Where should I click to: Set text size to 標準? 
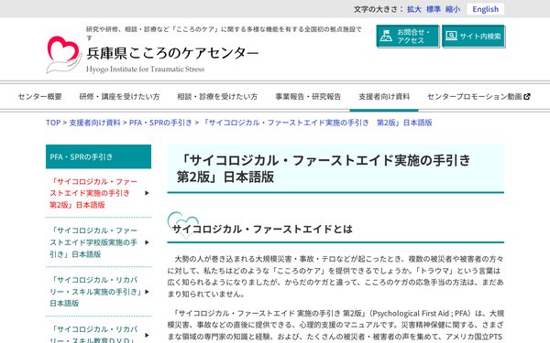coord(434,9)
